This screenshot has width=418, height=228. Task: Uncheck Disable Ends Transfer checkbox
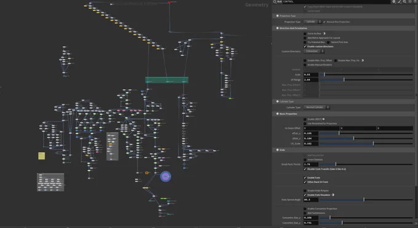tap(305, 169)
